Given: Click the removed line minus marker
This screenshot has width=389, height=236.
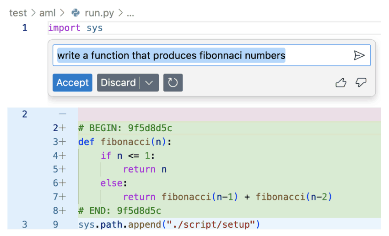Looking at the screenshot, I should coord(63,114).
